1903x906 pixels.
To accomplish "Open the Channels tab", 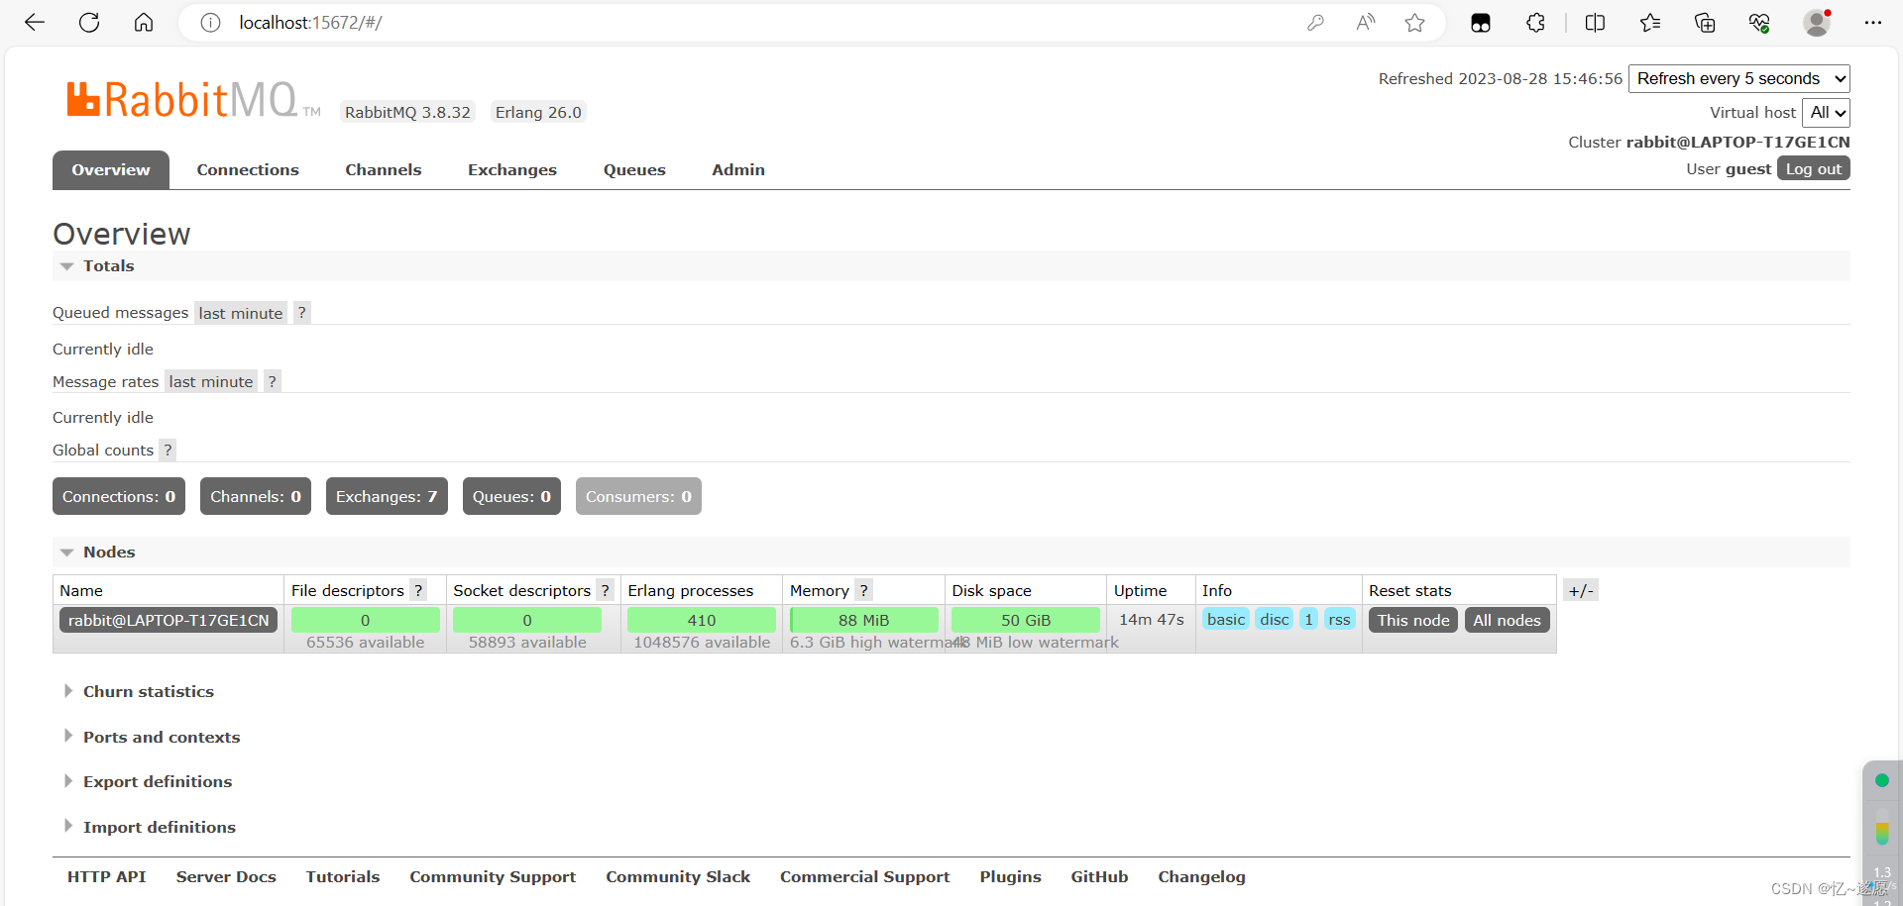I will [x=384, y=169].
